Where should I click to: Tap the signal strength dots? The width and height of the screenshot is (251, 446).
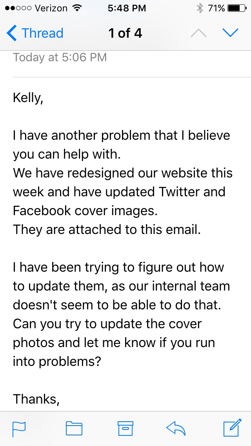(x=15, y=8)
